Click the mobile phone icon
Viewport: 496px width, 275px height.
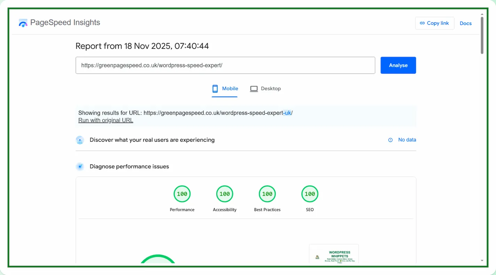(x=215, y=89)
